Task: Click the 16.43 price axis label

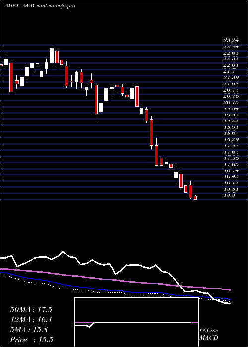Action: (231, 177)
